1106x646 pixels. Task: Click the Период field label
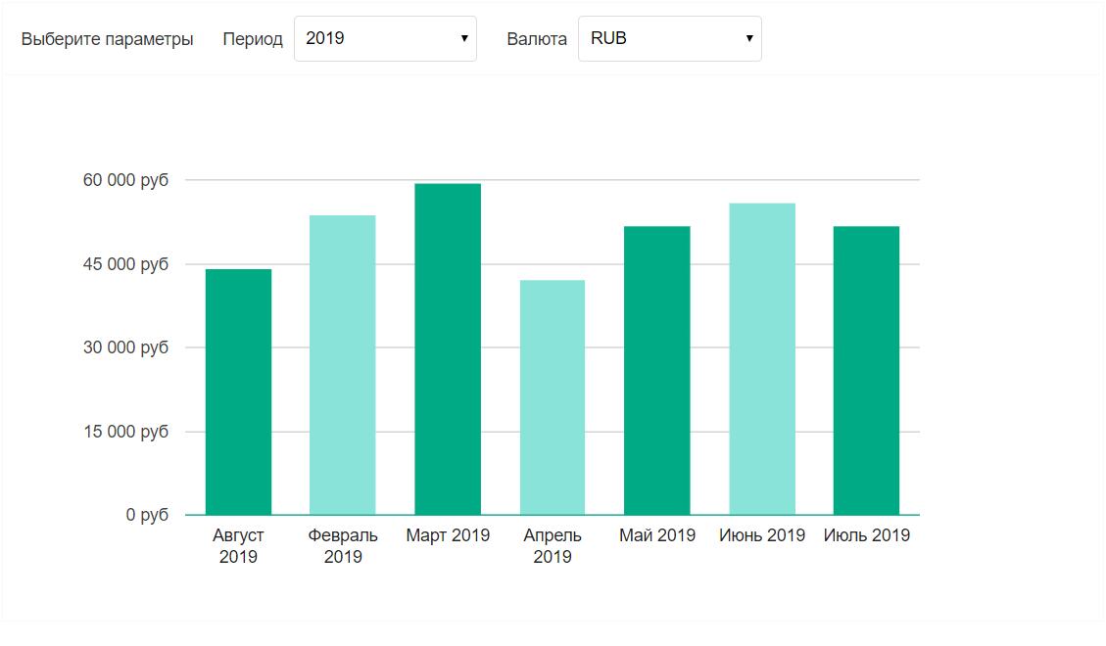click(x=254, y=39)
